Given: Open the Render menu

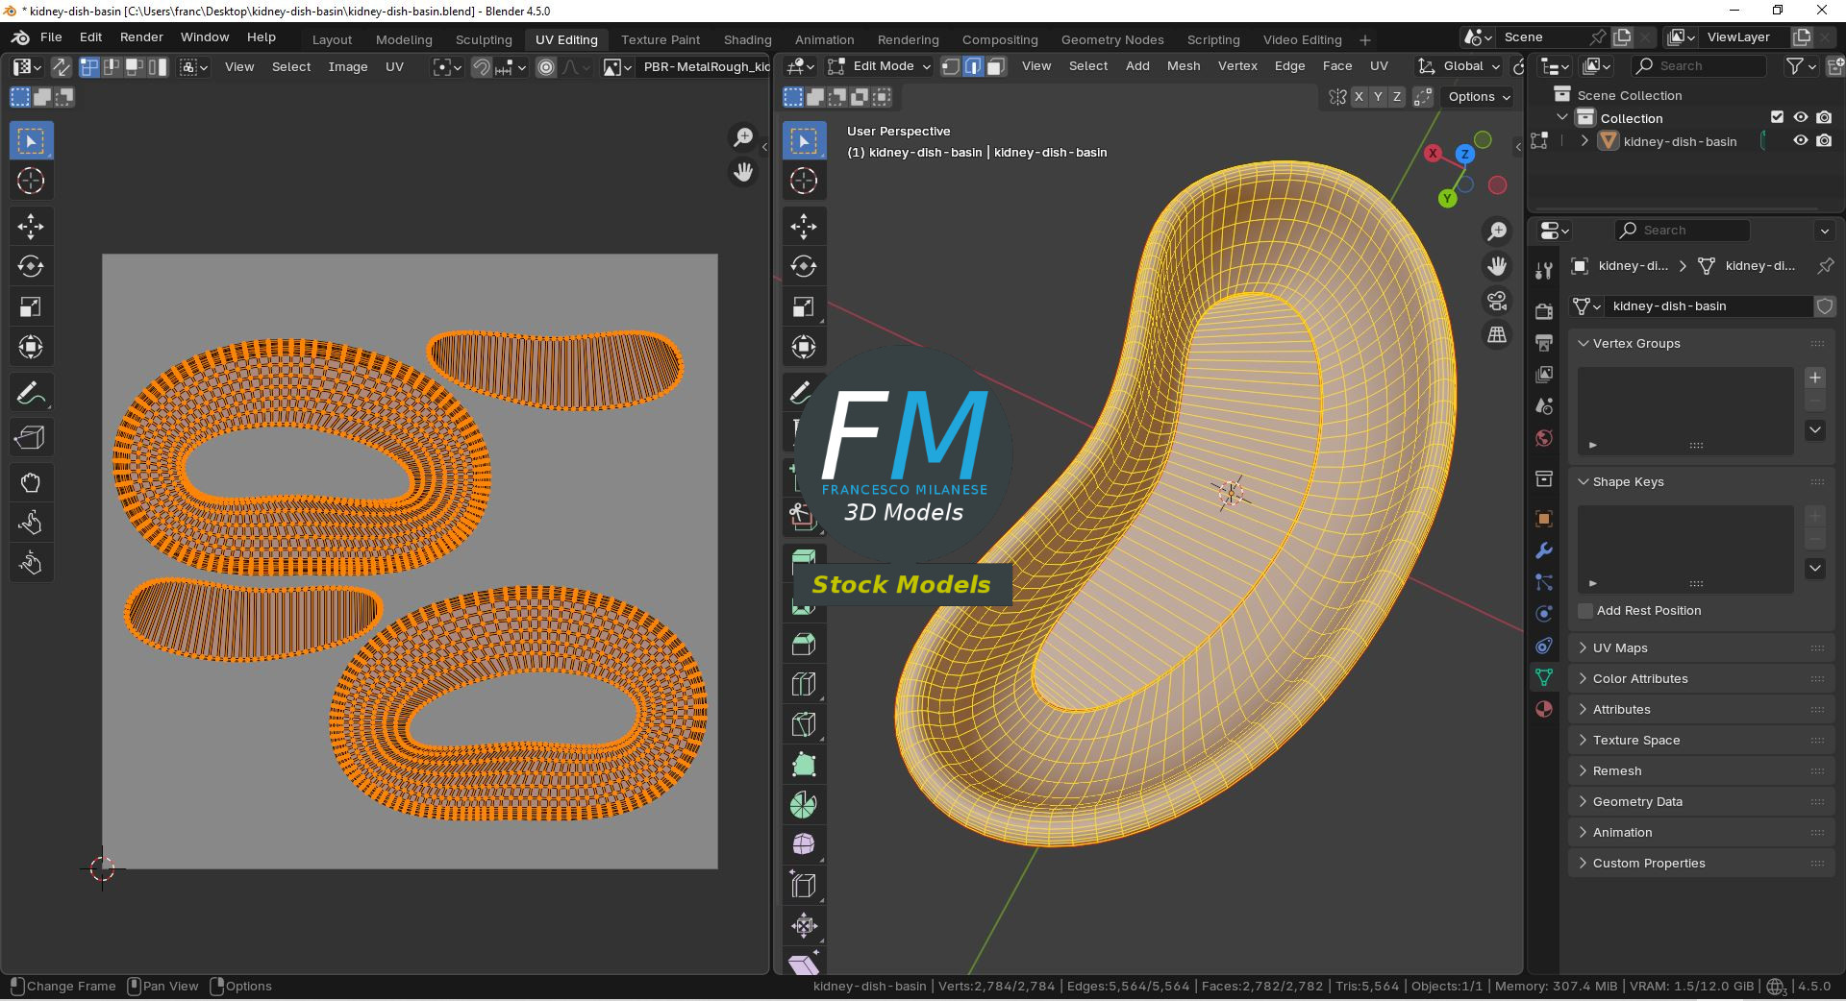Looking at the screenshot, I should click(141, 37).
